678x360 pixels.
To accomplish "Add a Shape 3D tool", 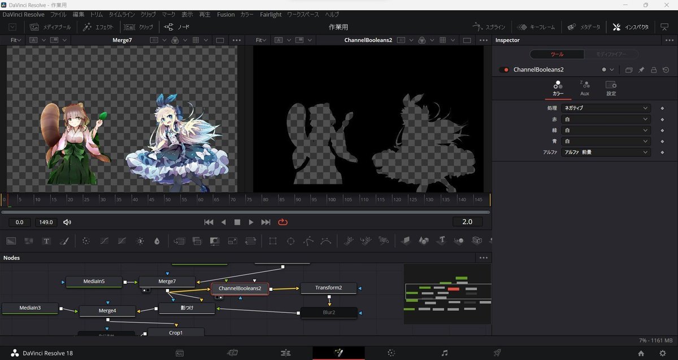I will tap(423, 241).
